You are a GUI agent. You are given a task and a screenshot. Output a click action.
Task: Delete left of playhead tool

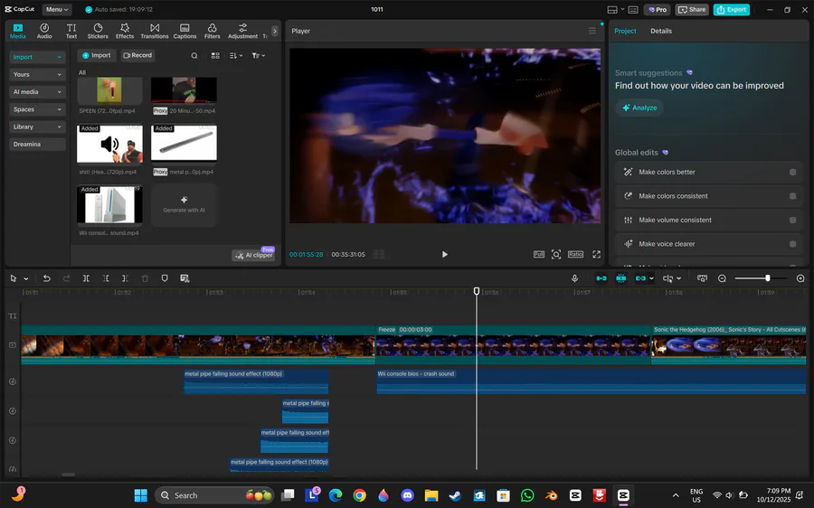(106, 278)
